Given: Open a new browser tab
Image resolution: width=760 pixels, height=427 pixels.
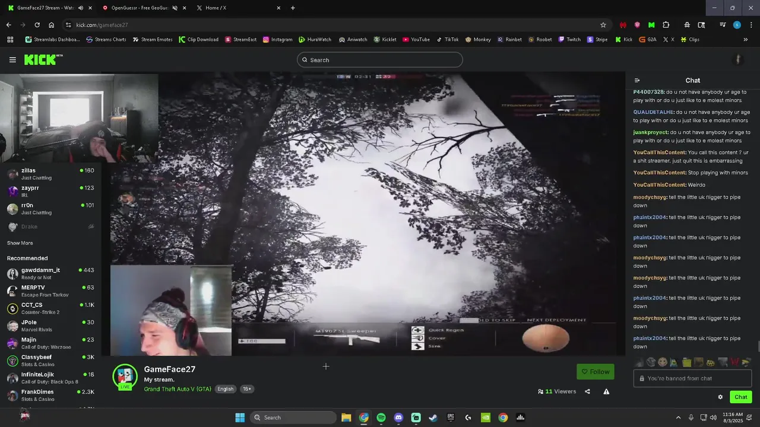Looking at the screenshot, I should coord(293,8).
